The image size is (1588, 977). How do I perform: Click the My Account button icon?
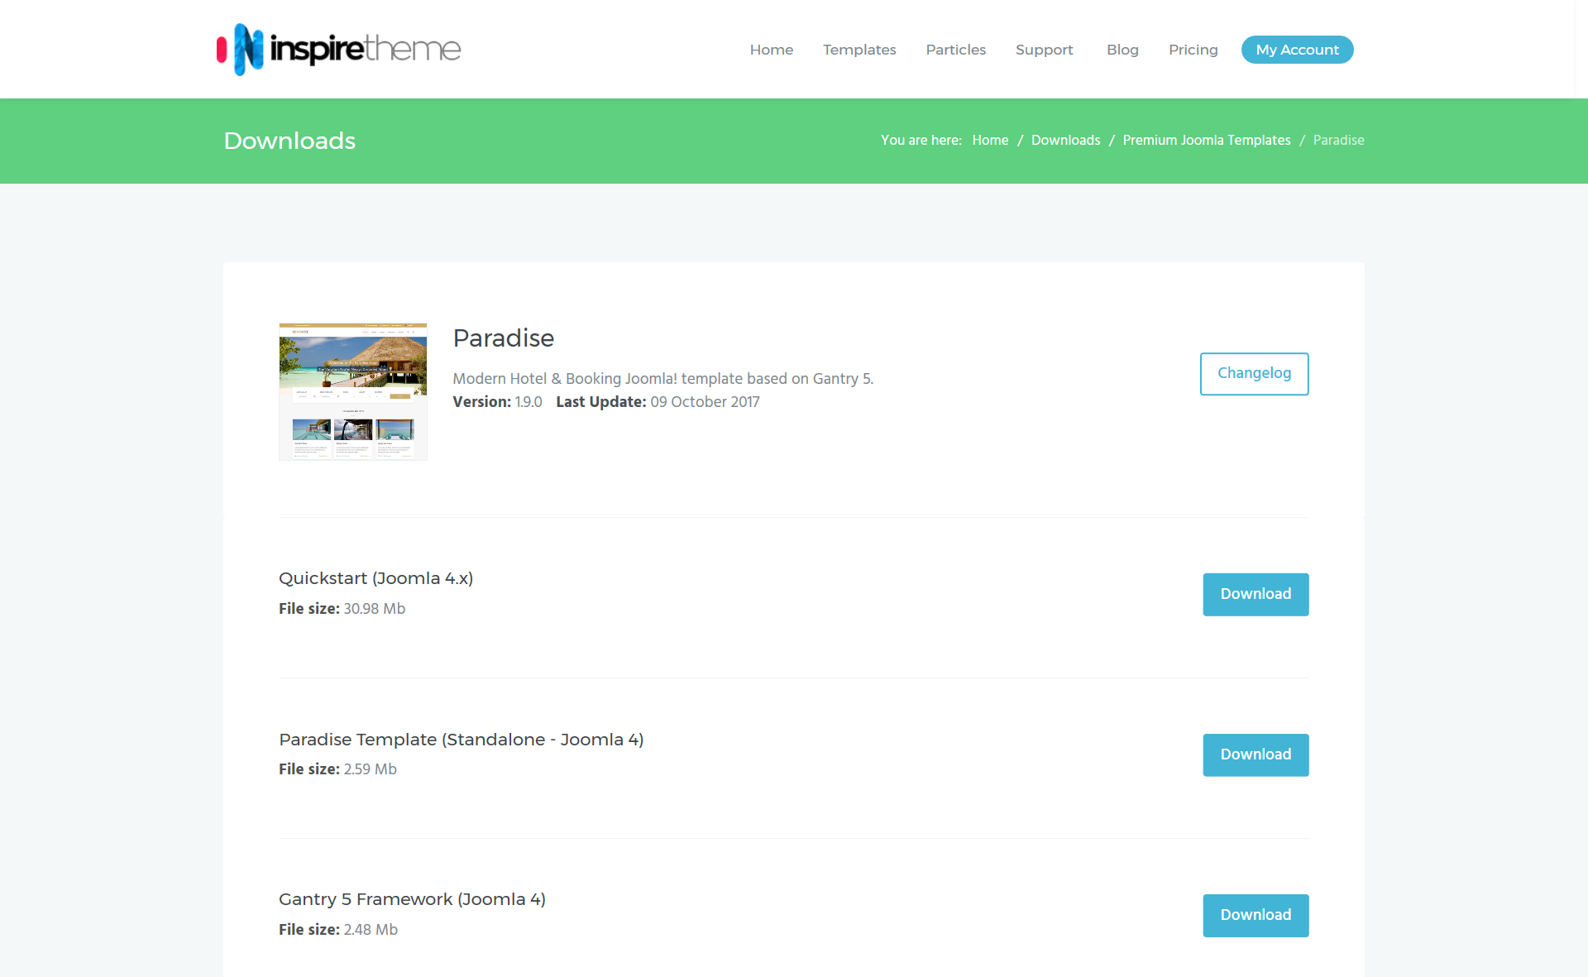pyautogui.click(x=1297, y=50)
